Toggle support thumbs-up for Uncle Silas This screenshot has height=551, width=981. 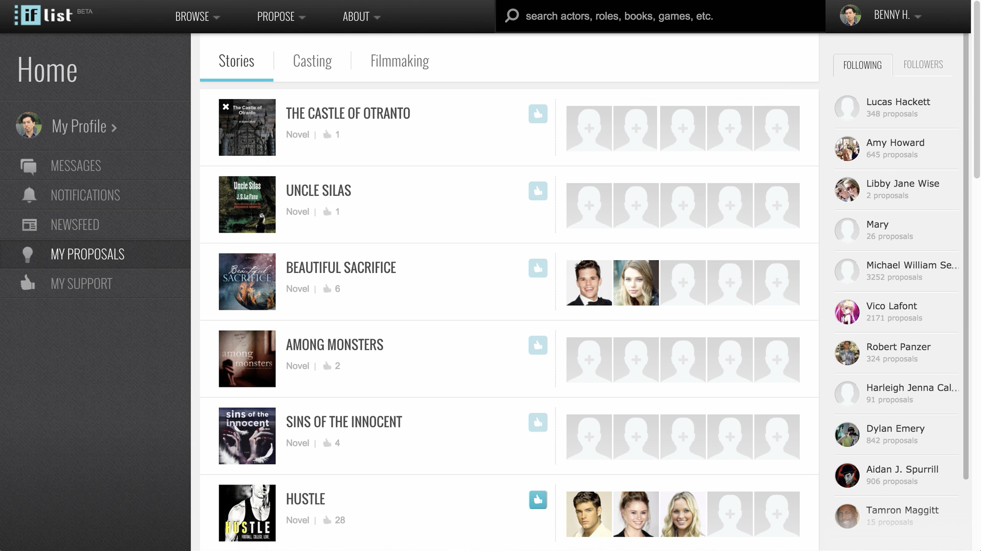[x=538, y=191]
